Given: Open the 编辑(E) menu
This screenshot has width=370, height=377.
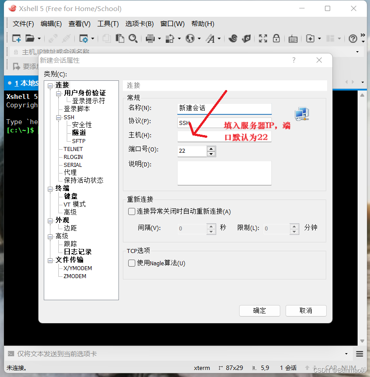Looking at the screenshot, I should click(x=51, y=23).
